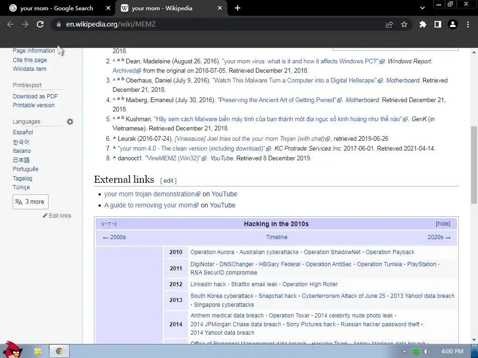Open the tab search chevron
478x358 pixels.
point(422,8)
